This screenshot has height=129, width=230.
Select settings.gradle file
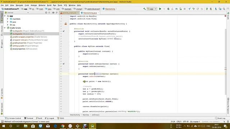(x=24, y=46)
